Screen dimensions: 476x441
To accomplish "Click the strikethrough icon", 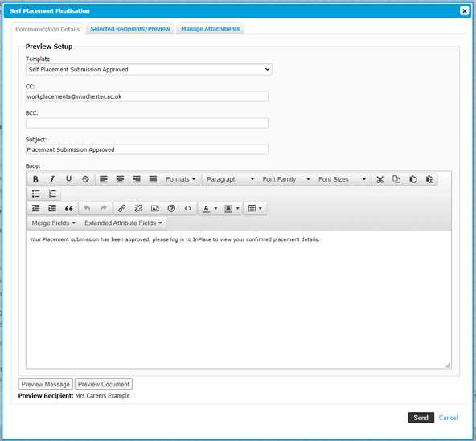I will 85,179.
